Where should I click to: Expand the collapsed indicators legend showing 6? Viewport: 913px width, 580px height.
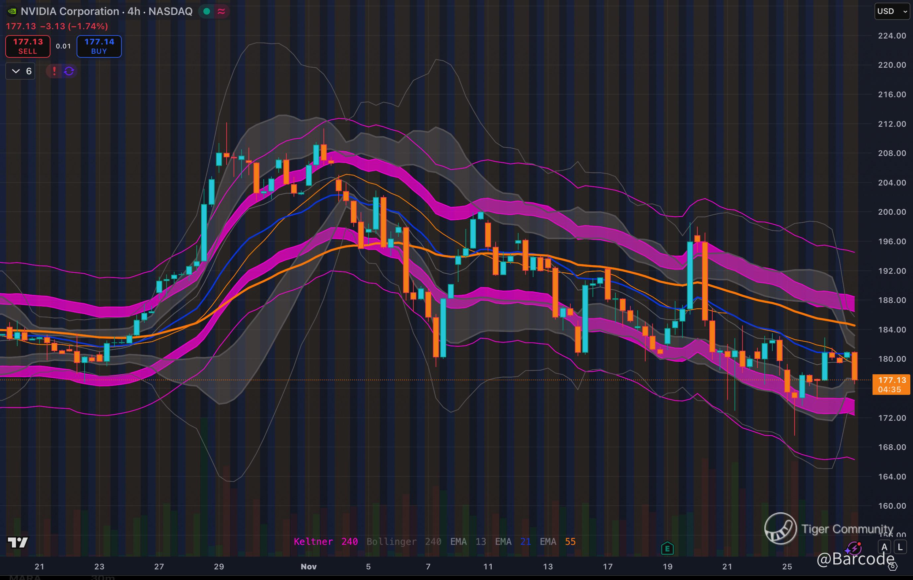click(x=21, y=71)
